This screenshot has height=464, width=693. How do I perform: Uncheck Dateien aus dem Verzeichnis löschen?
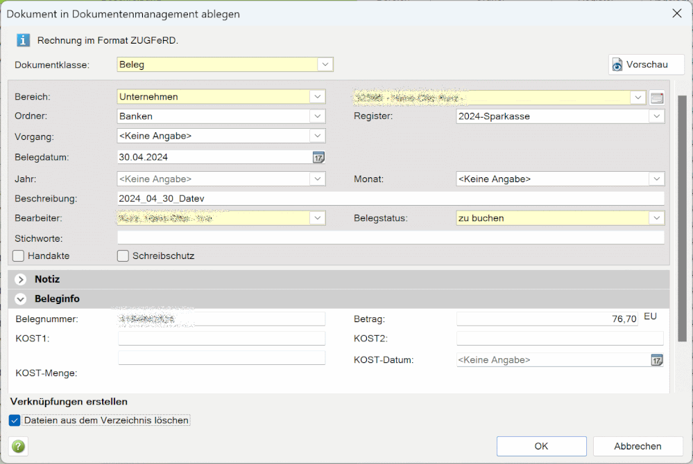click(15, 420)
